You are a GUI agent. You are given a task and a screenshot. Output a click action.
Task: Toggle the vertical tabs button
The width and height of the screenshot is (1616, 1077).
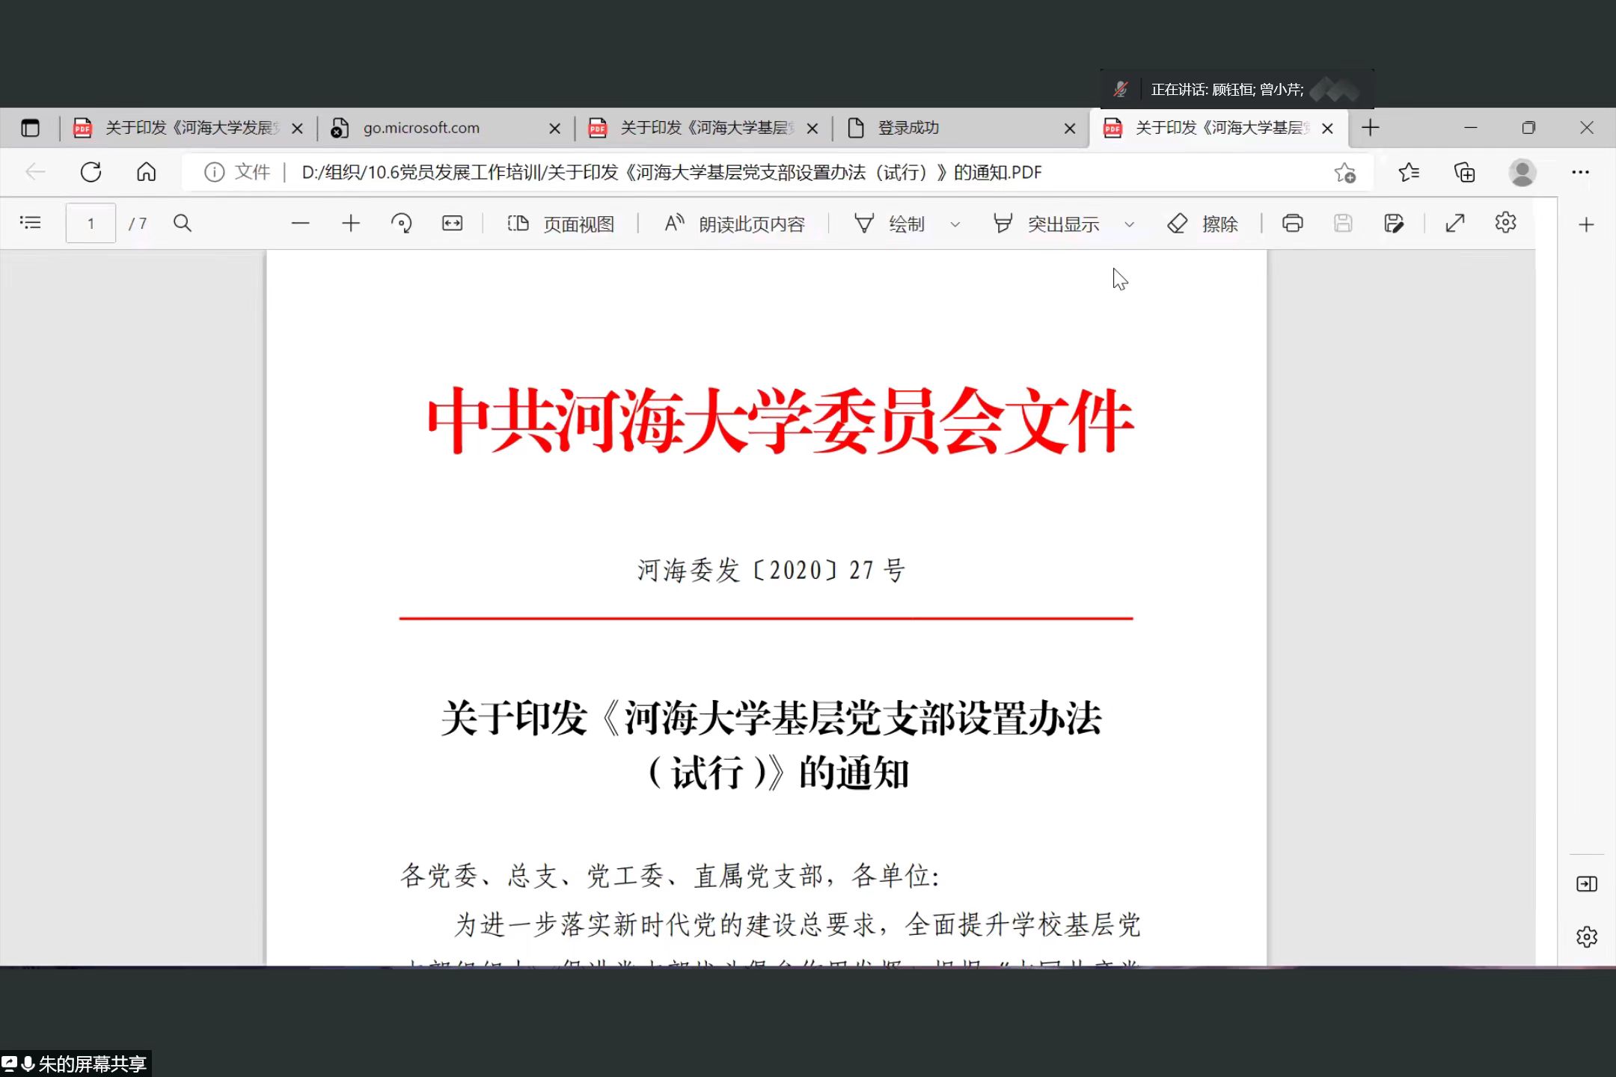pyautogui.click(x=30, y=128)
